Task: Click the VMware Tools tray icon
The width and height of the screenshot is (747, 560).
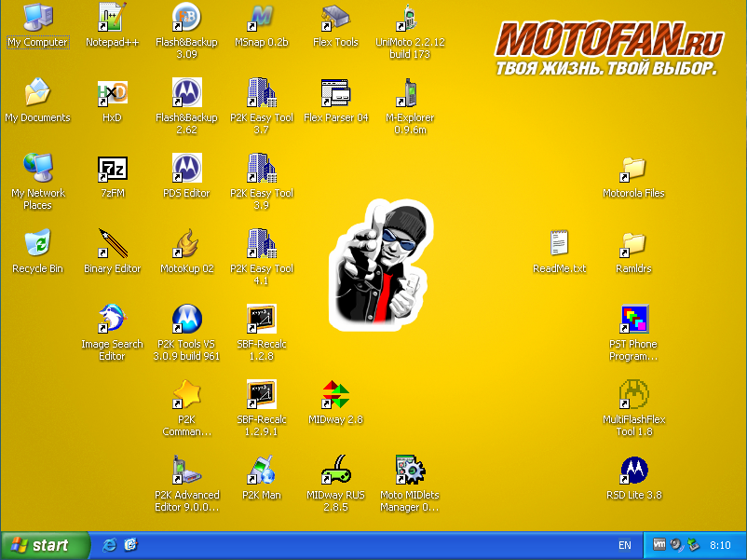Action: (x=659, y=544)
